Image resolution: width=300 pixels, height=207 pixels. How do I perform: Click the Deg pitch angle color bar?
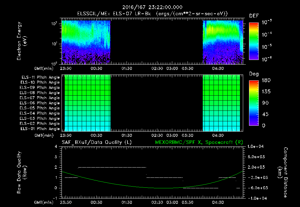point(254,103)
